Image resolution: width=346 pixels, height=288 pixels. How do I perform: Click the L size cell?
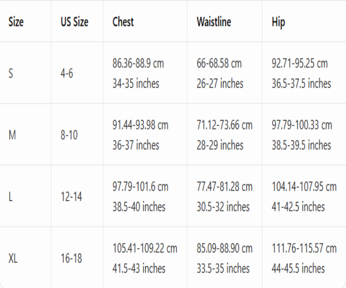click(x=10, y=197)
